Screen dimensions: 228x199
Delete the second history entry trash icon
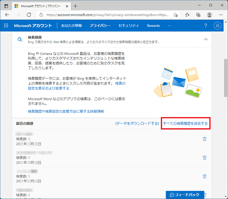pyautogui.click(x=204, y=158)
